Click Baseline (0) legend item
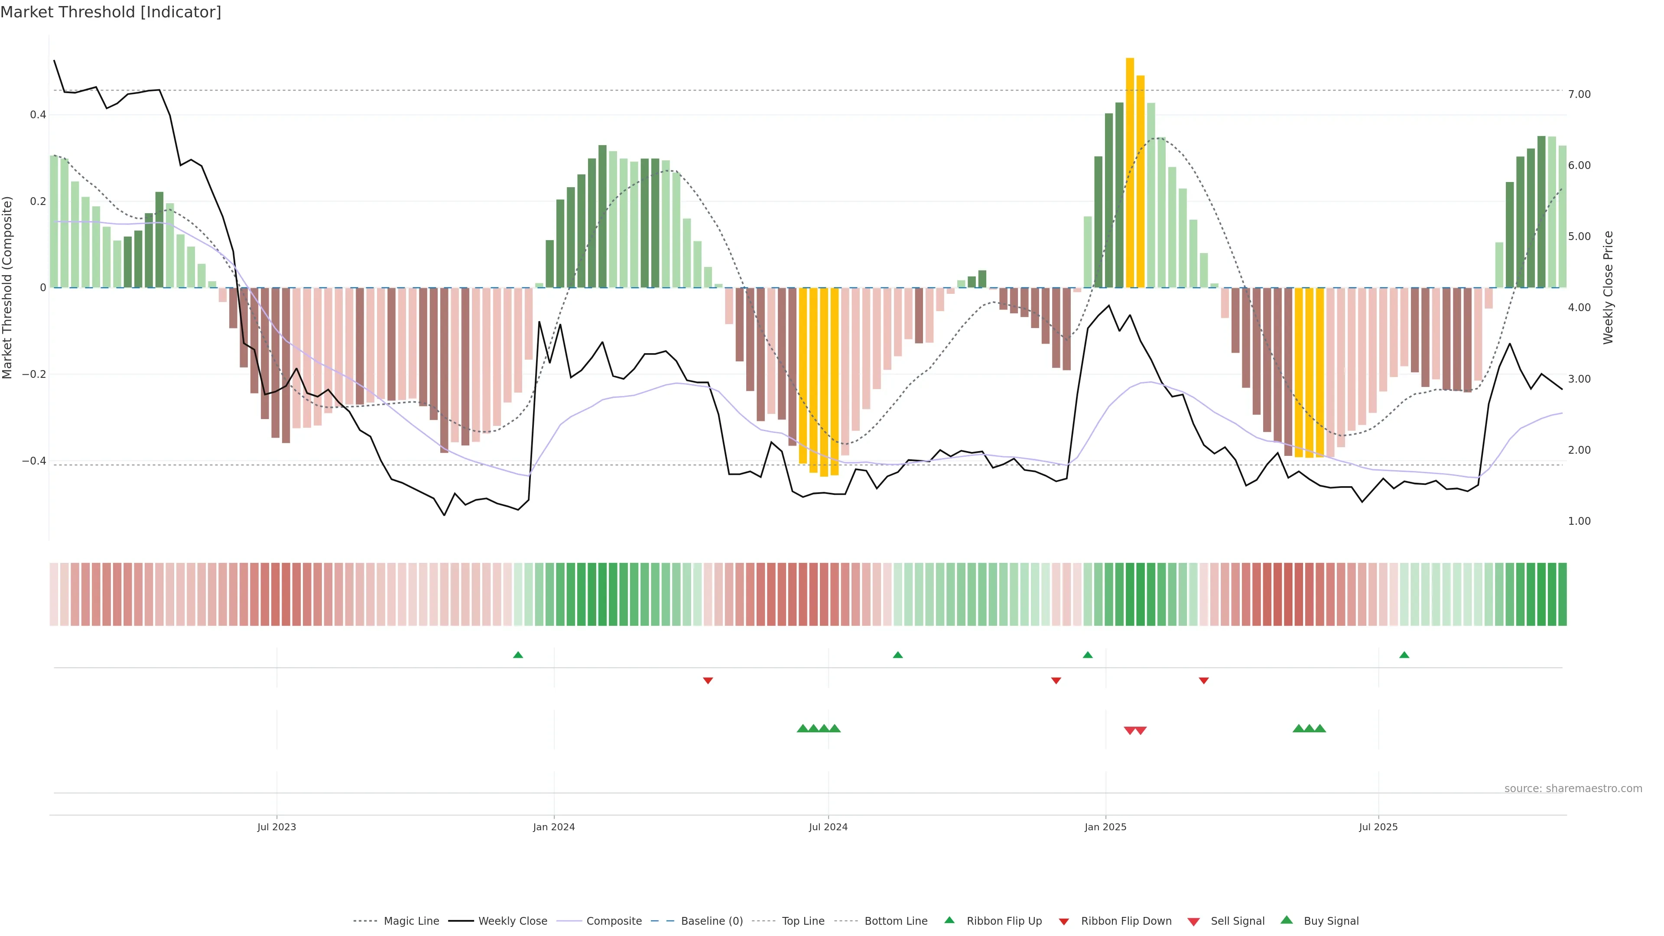This screenshot has height=936, width=1664. pyautogui.click(x=711, y=921)
